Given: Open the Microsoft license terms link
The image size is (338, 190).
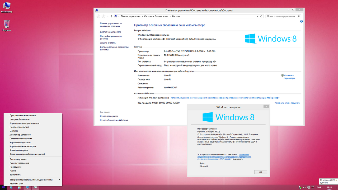Looking at the screenshot, I should [225, 98].
